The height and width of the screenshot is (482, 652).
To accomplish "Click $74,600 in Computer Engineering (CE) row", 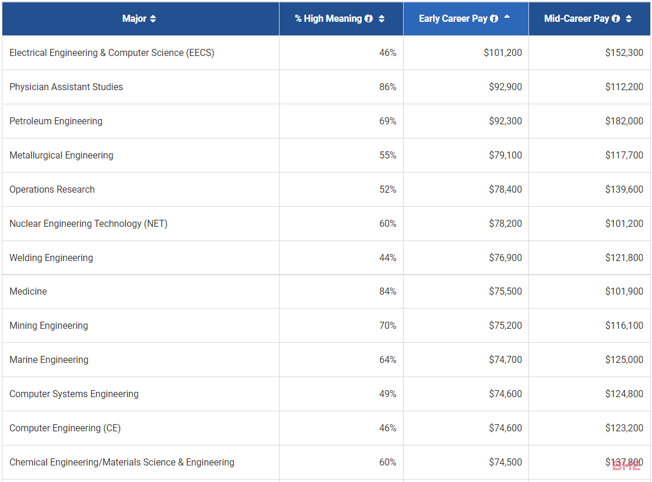I will [x=505, y=428].
